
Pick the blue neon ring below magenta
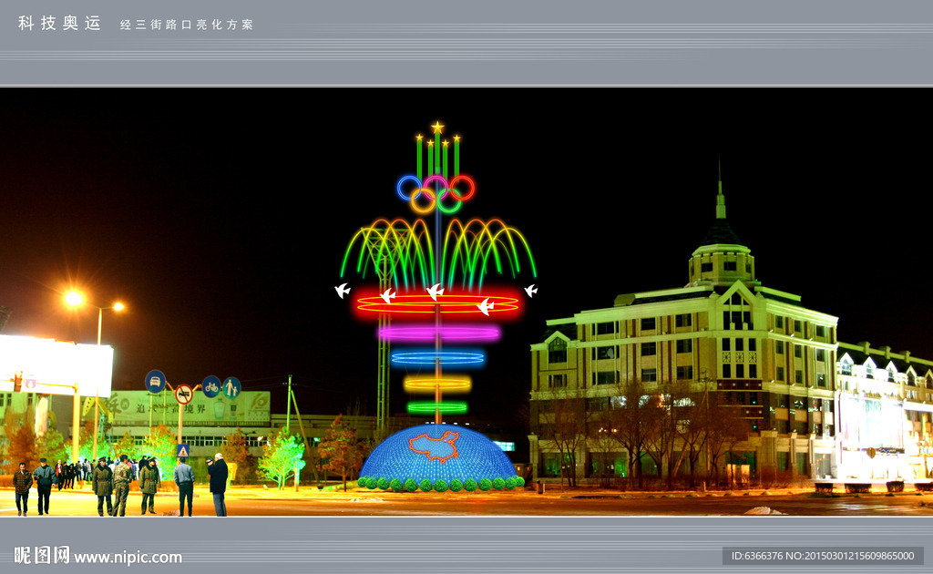[x=438, y=358]
